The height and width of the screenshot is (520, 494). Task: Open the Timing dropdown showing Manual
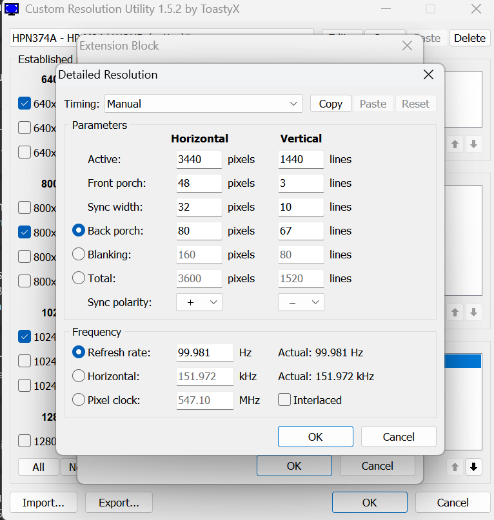pos(203,104)
